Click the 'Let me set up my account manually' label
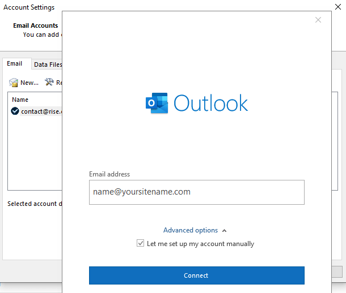Viewport: 346px width, 293px height. pos(200,244)
